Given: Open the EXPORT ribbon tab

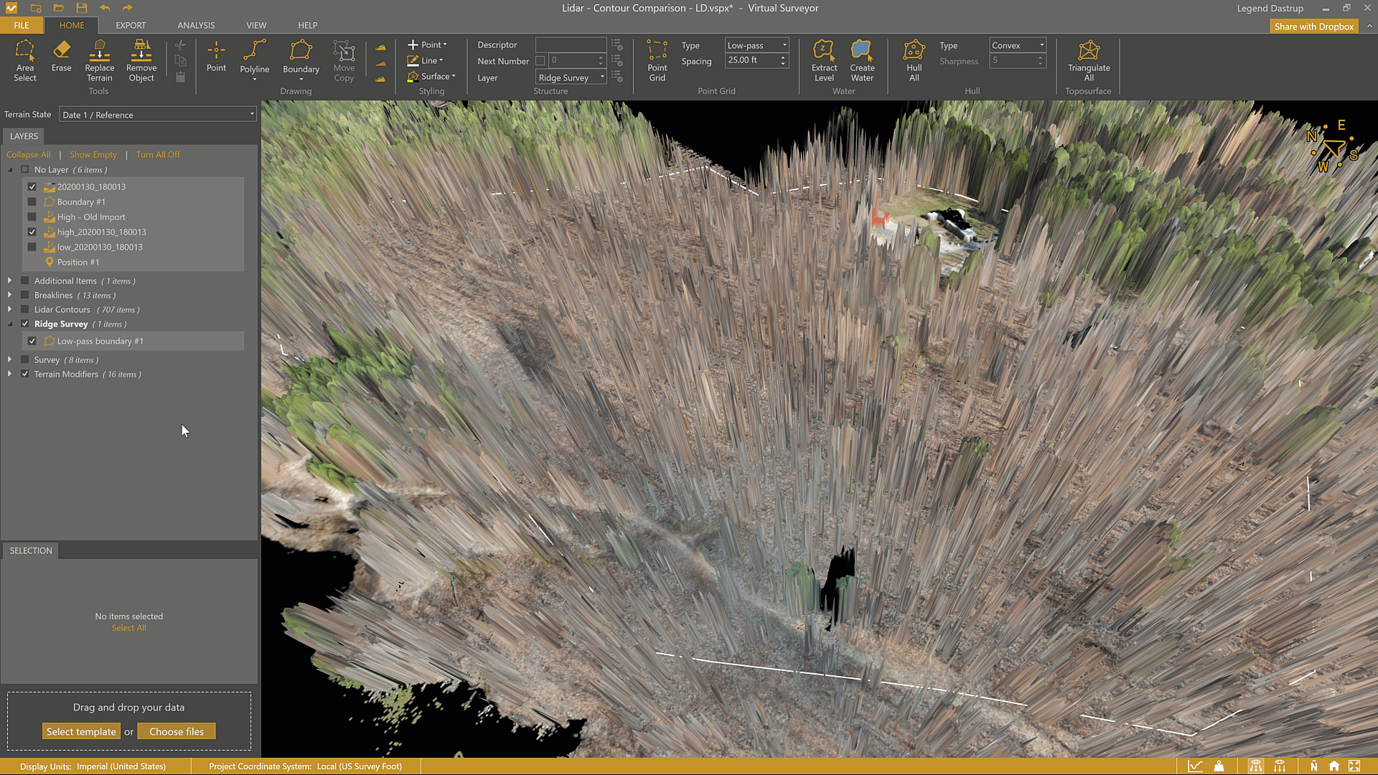Looking at the screenshot, I should [131, 25].
